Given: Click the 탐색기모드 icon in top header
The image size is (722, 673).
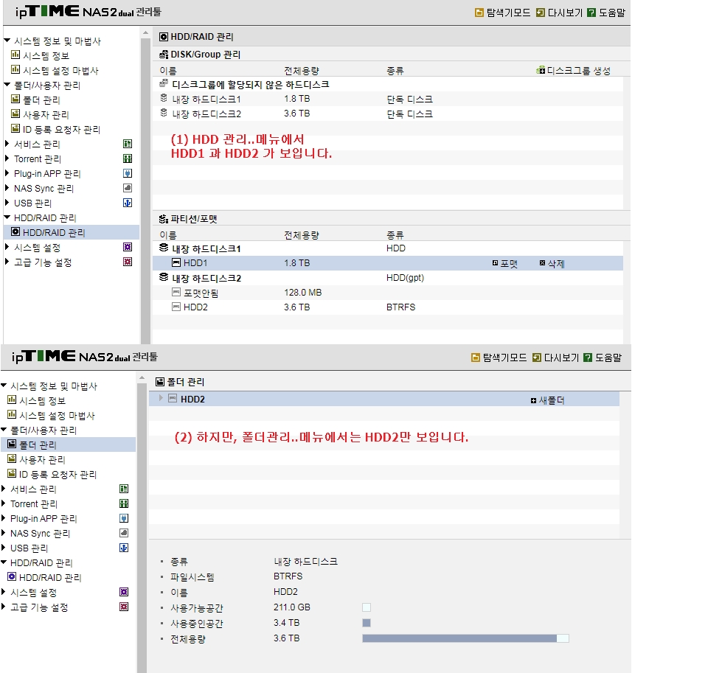Looking at the screenshot, I should click(479, 13).
